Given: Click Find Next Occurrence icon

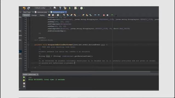Looking at the screenshot, I should [x=71, y=15].
